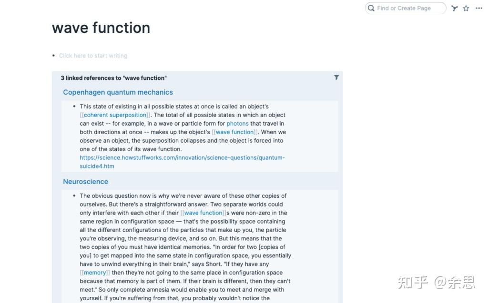The height and width of the screenshot is (303, 488).
Task: Click the bullet of the Copenhagen reference block
Action: tap(74, 107)
